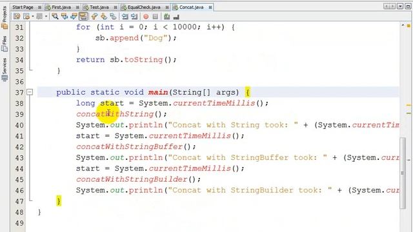Comment selected lines icon
This screenshot has height=232, width=413.
pyautogui.click(x=166, y=17)
